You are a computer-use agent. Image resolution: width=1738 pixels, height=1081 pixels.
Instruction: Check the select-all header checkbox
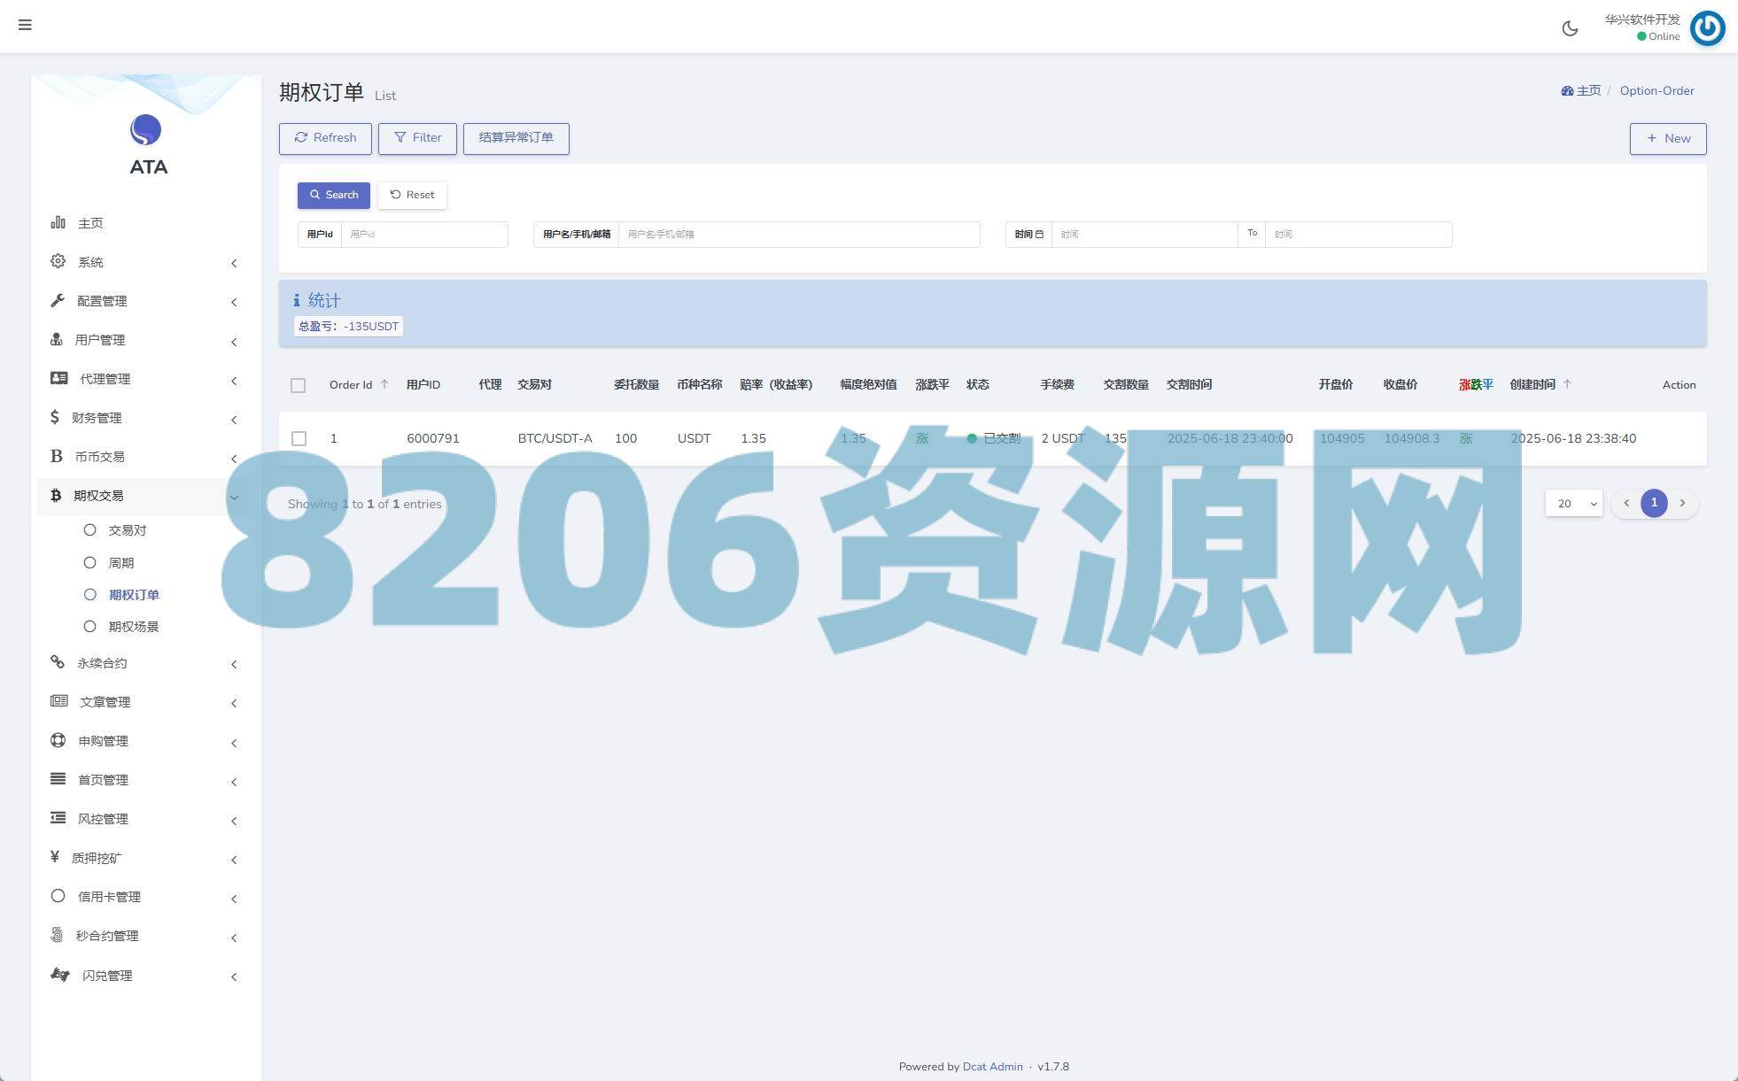299,385
